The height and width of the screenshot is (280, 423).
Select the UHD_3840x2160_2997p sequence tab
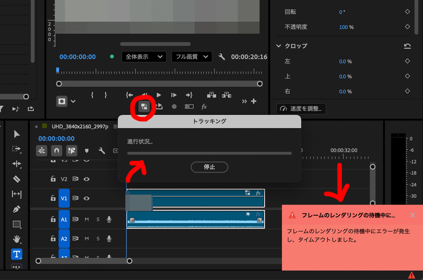(80, 126)
